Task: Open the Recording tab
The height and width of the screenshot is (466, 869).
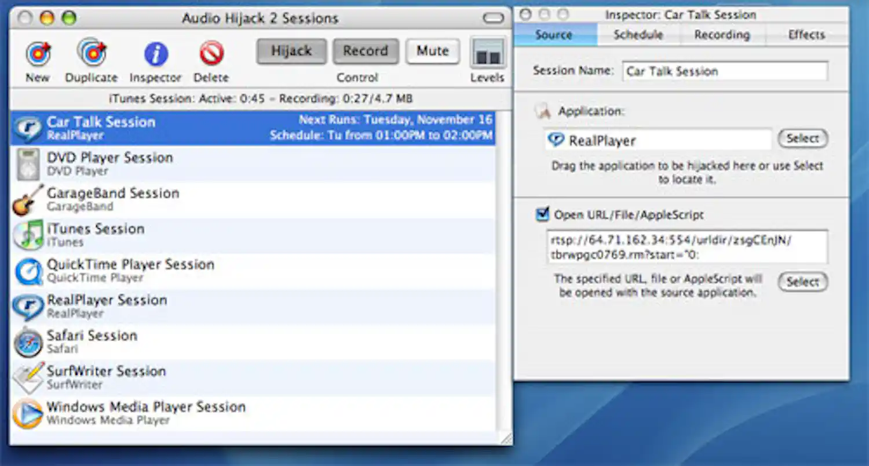Action: [722, 35]
